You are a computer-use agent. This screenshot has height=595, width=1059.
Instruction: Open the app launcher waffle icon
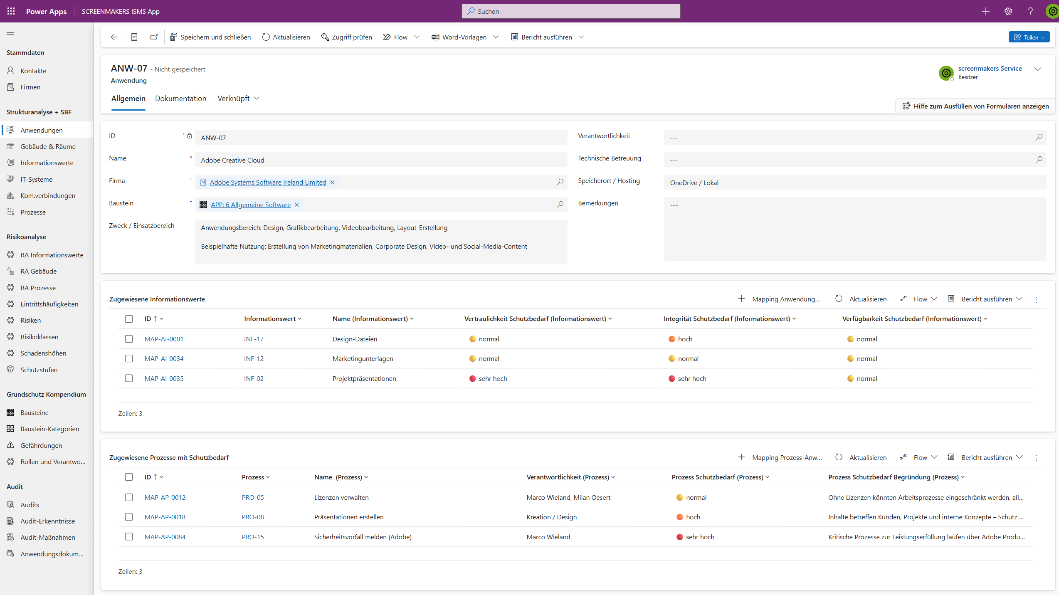pyautogui.click(x=11, y=11)
